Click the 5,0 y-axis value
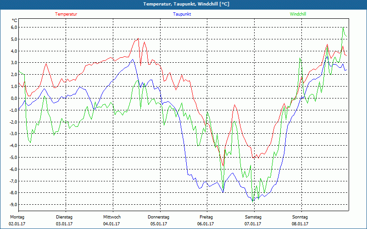The width and height of the screenshot is (367, 229). tap(14, 39)
